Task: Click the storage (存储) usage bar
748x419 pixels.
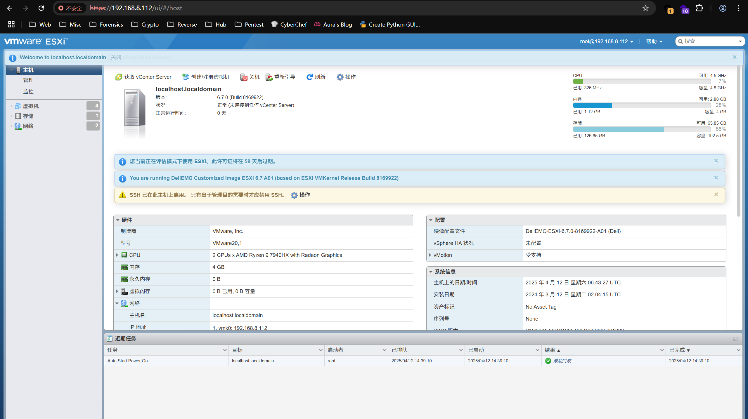Action: (x=642, y=129)
